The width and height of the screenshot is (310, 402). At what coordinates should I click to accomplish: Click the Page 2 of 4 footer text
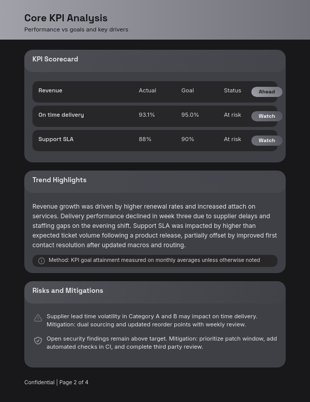(x=73, y=383)
